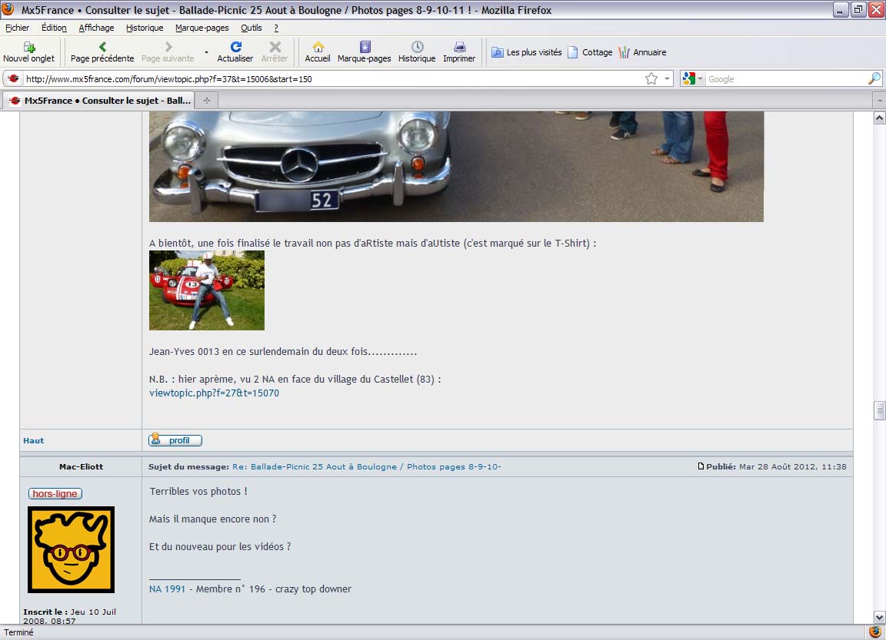Bookmark page with star icon
Screen dimensions: 886x640
pos(651,79)
